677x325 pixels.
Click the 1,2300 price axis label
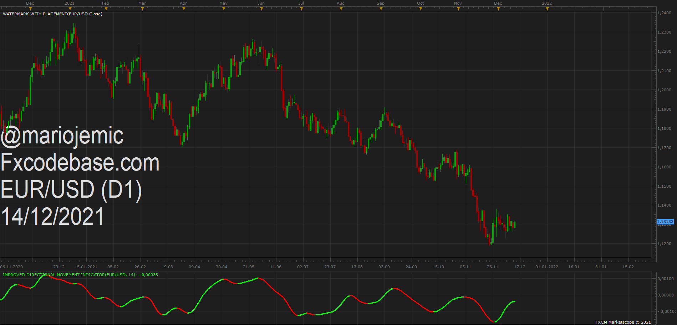[x=664, y=32]
